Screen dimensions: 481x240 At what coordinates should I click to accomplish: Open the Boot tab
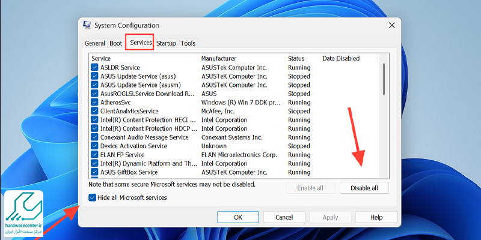(x=115, y=43)
